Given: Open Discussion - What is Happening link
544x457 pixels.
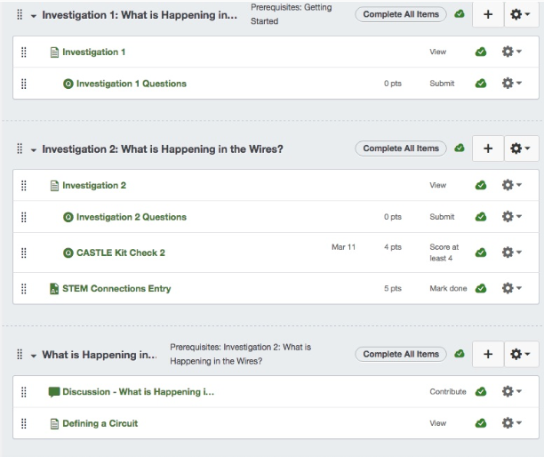Looking at the screenshot, I should click(x=138, y=391).
